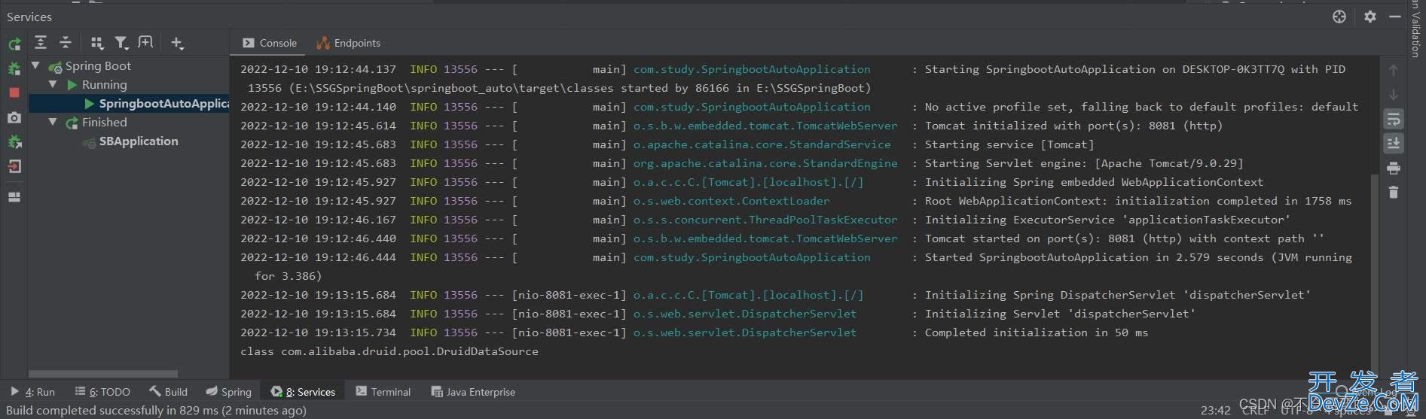
Task: Open the 6: TODO tool window
Action: pyautogui.click(x=102, y=392)
